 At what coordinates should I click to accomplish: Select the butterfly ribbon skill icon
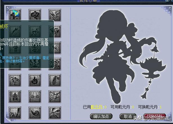(55, 31)
